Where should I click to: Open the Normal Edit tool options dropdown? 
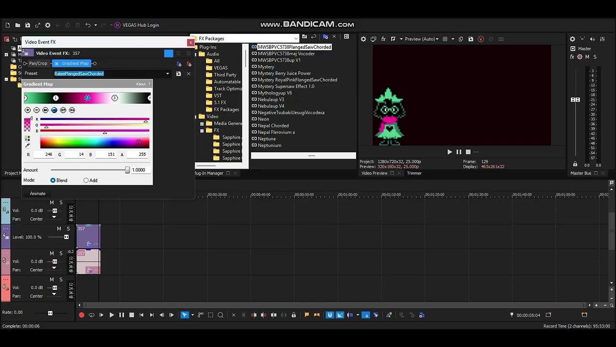[x=192, y=315]
